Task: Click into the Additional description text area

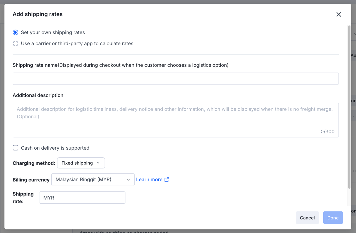Action: coord(176,120)
